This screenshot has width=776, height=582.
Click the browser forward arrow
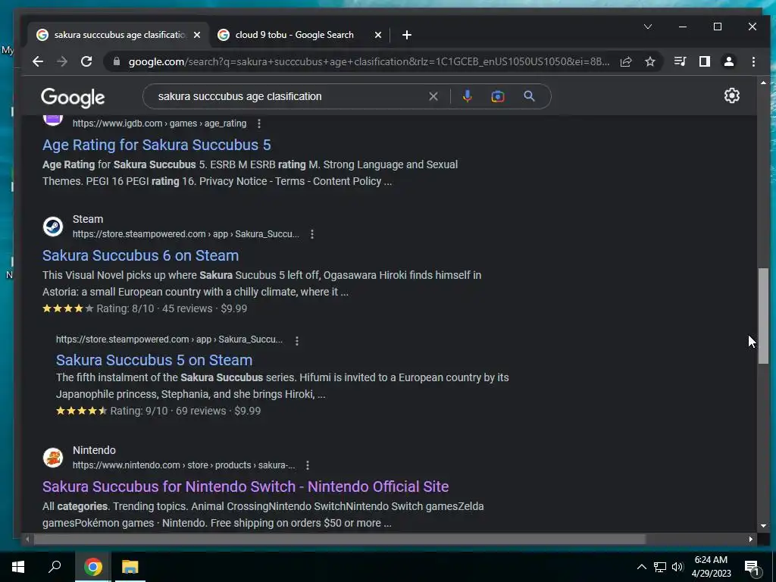click(x=62, y=61)
